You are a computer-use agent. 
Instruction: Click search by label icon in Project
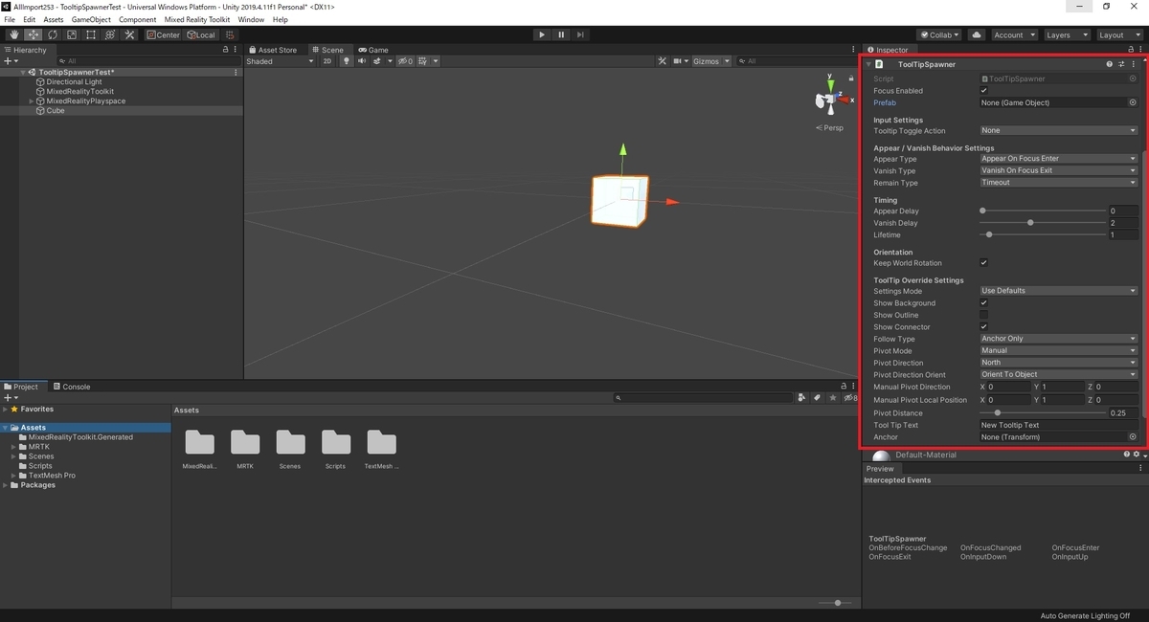[818, 397]
